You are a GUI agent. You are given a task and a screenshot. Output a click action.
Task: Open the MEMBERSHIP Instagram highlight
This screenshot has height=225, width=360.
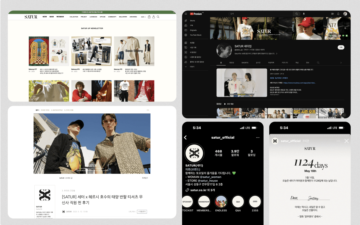(x=204, y=202)
